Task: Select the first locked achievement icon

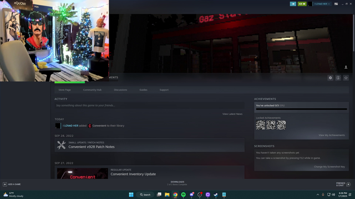Action: point(260,125)
